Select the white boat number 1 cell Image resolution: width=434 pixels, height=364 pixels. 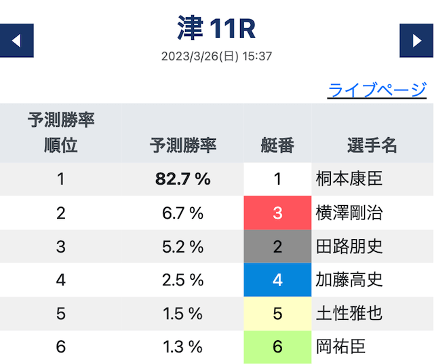point(277,179)
